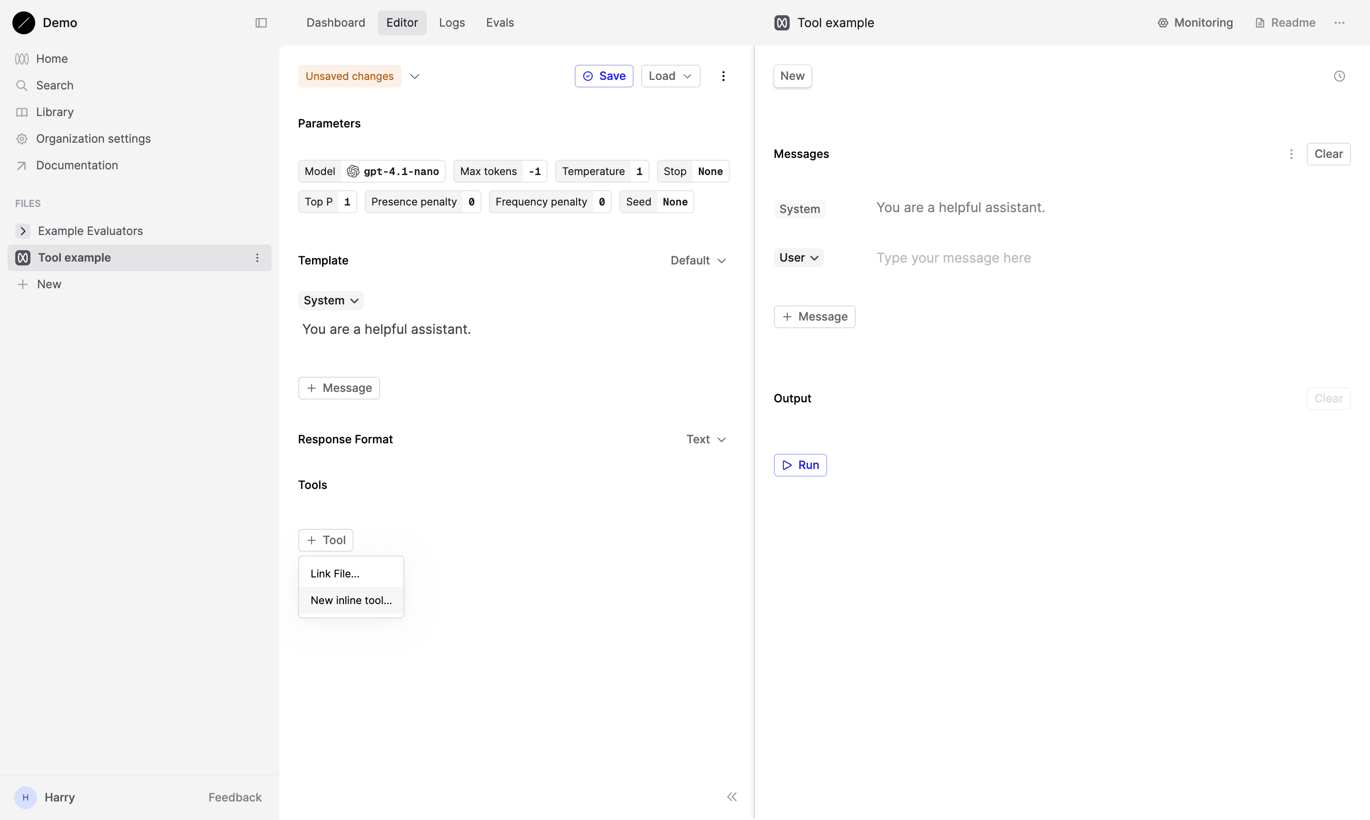1370x820 pixels.
Task: Click the System role label in Messages
Action: pyautogui.click(x=799, y=209)
